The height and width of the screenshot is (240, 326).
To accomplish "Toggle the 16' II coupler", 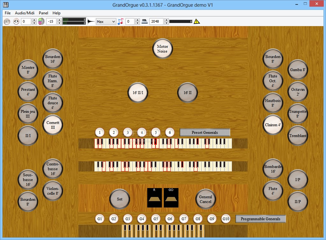I will pyautogui.click(x=187, y=92).
